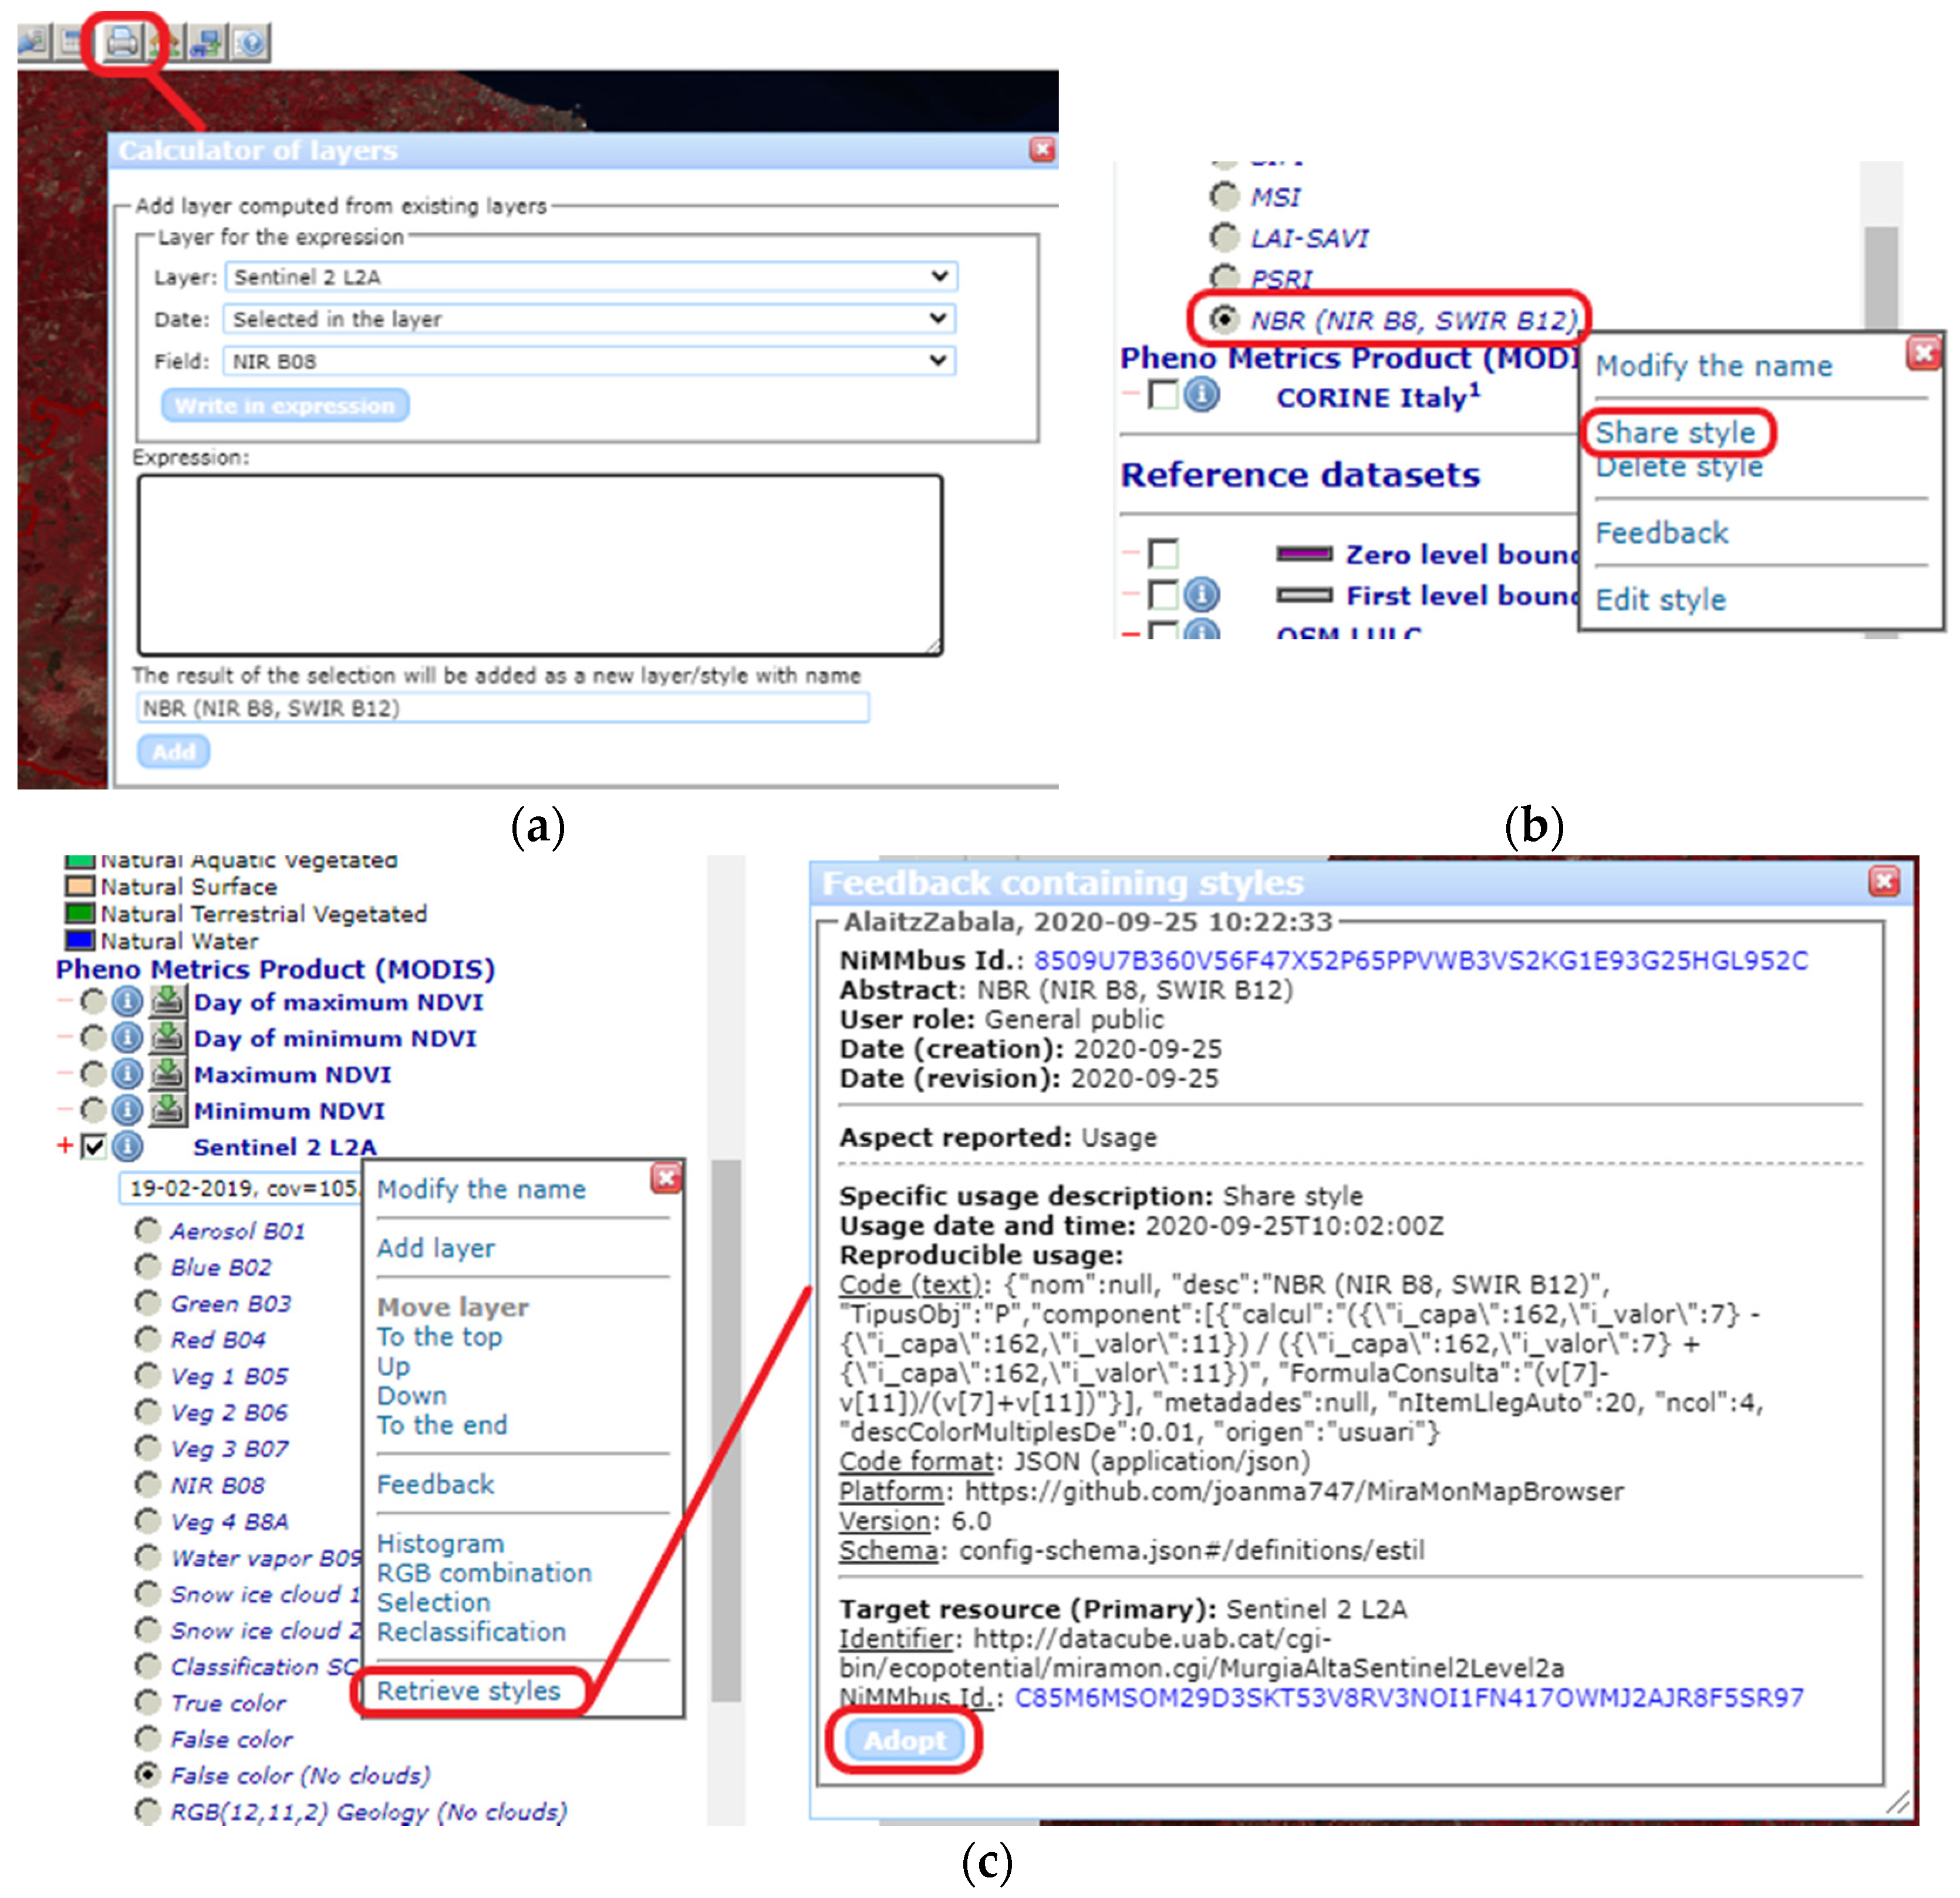Expand the Sentinel 2 L2A red plus
This screenshot has width=1960, height=1898.
[65, 1145]
